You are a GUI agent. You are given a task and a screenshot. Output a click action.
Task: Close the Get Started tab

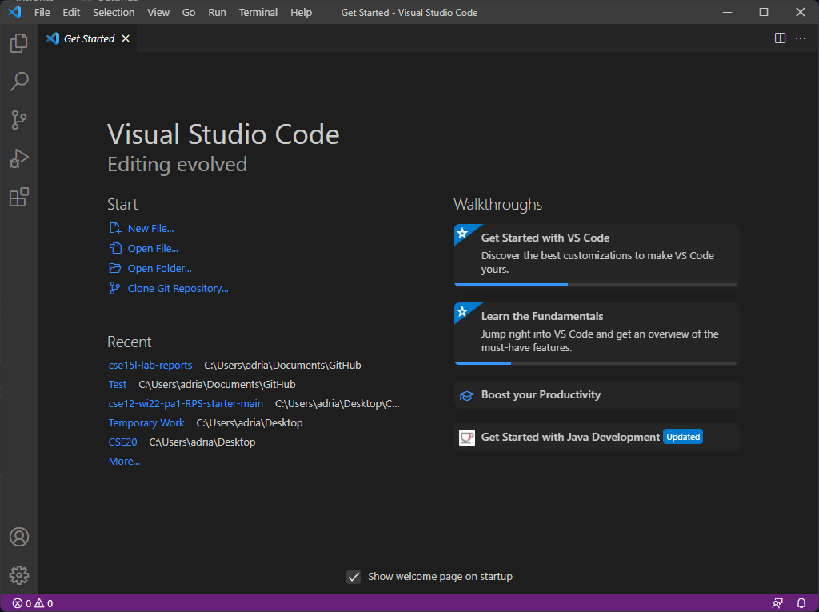[126, 38]
